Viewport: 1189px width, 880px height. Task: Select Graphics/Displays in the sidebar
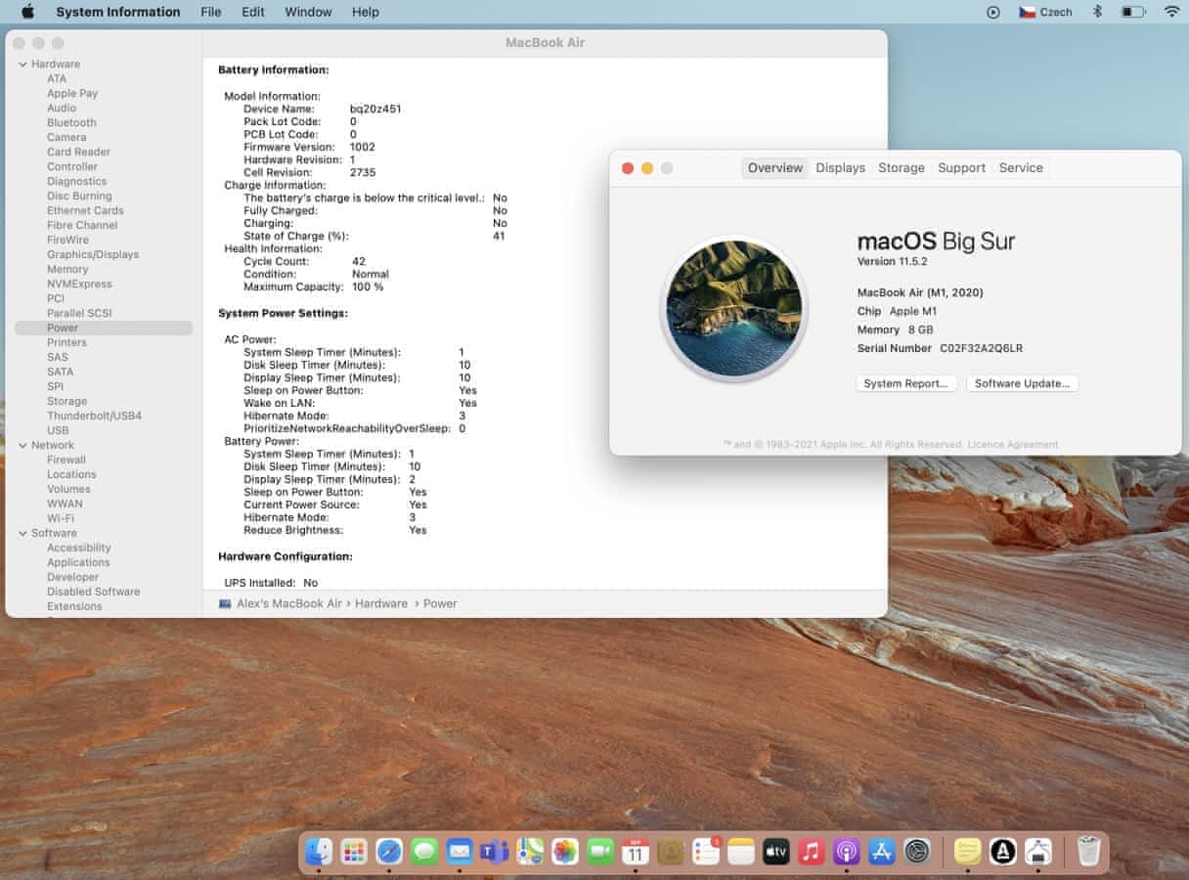pyautogui.click(x=93, y=255)
